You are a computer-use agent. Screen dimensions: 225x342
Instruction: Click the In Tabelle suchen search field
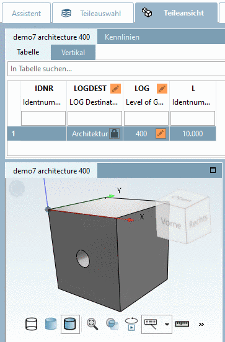(x=117, y=69)
